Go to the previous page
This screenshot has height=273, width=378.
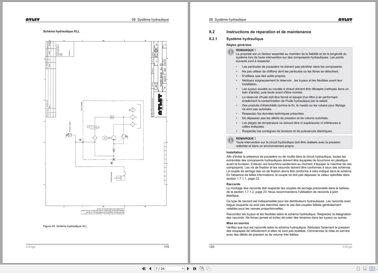coord(150,268)
